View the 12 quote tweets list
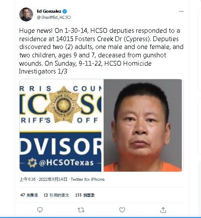The image size is (201, 218). (x=56, y=195)
